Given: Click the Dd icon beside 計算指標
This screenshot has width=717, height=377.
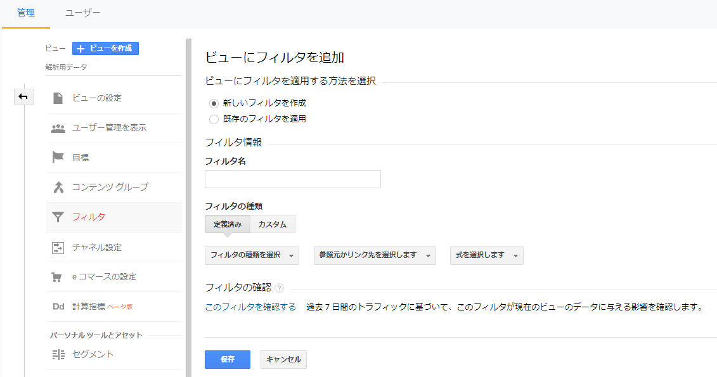Looking at the screenshot, I should pyautogui.click(x=58, y=307).
